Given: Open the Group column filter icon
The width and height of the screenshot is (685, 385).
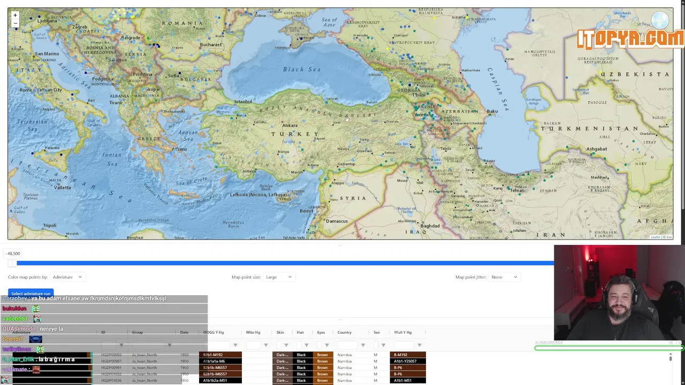Looking at the screenshot, I should tap(169, 345).
